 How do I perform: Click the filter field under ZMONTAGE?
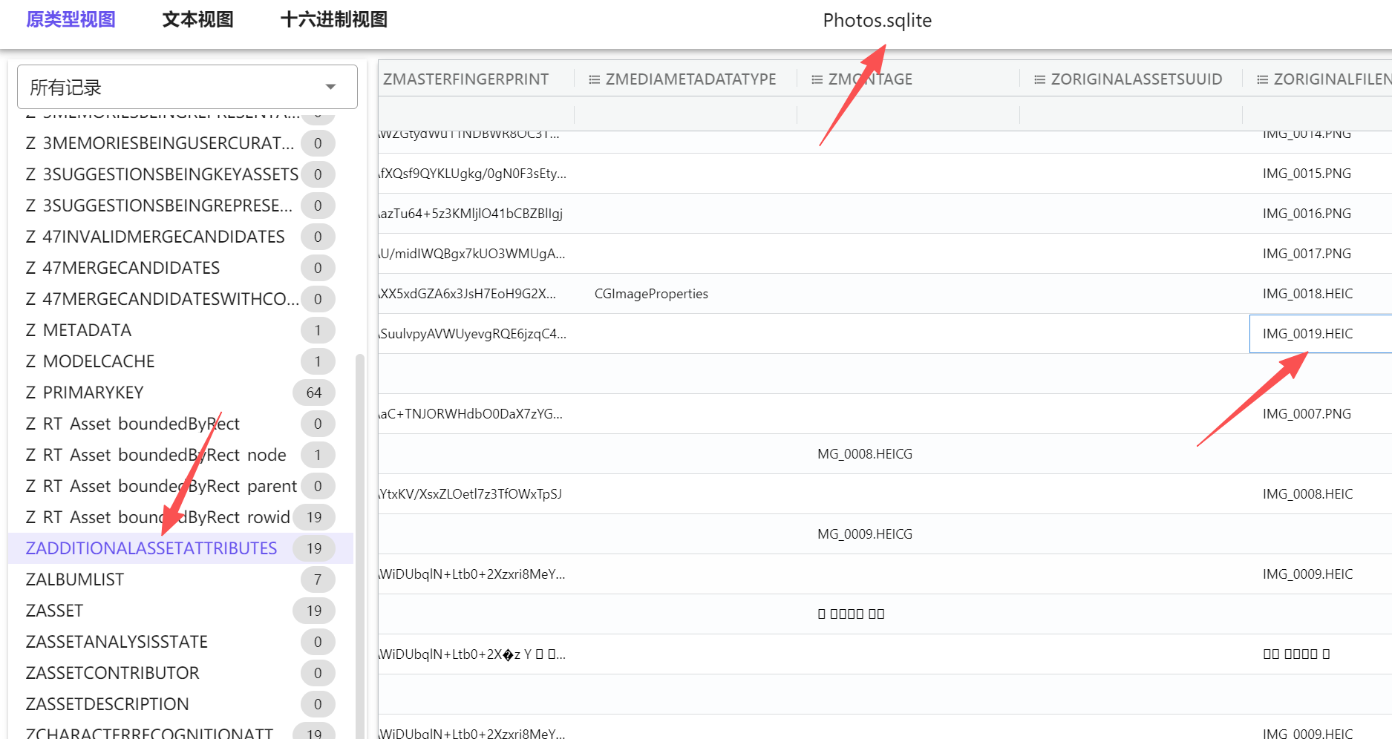[x=908, y=114]
